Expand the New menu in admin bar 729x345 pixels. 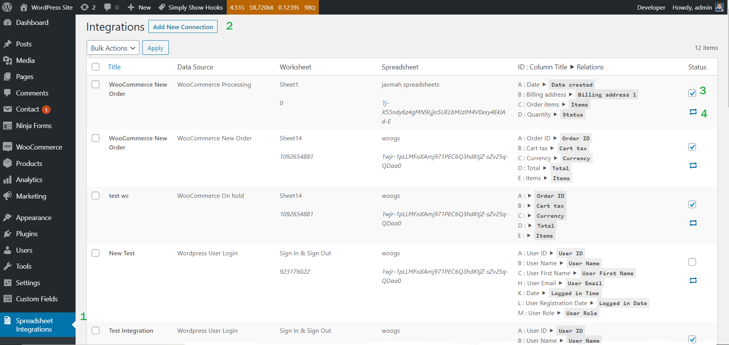[139, 7]
